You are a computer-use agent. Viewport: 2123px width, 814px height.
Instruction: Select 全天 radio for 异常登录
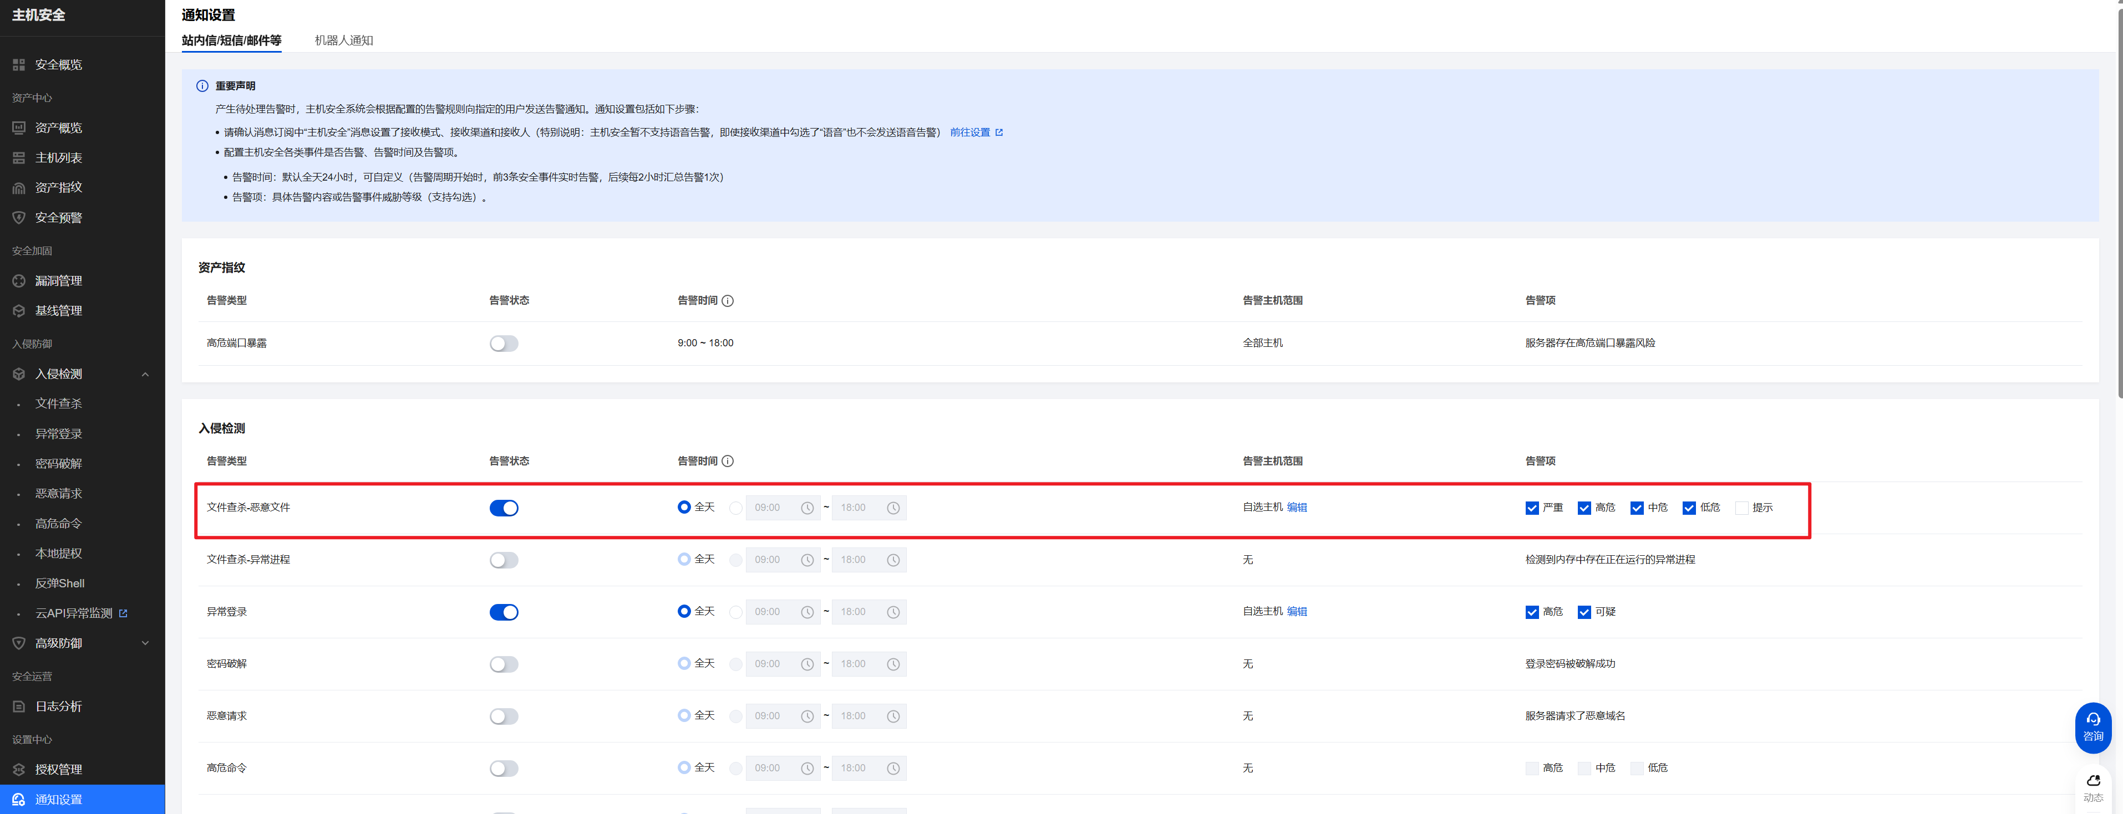(x=684, y=612)
